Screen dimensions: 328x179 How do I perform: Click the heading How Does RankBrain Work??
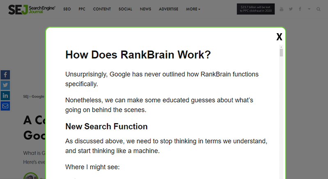[x=138, y=55]
